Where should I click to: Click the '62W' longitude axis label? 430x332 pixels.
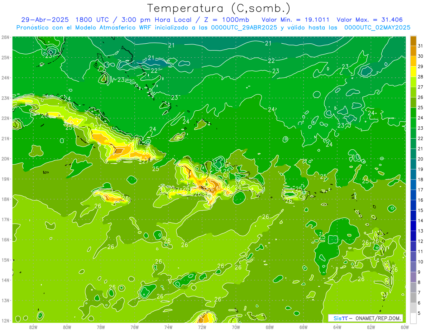click(371, 327)
